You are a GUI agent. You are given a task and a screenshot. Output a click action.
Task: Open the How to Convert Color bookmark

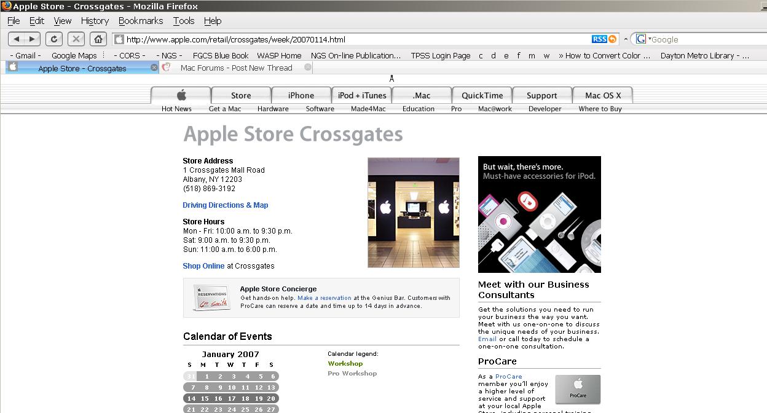coord(604,55)
